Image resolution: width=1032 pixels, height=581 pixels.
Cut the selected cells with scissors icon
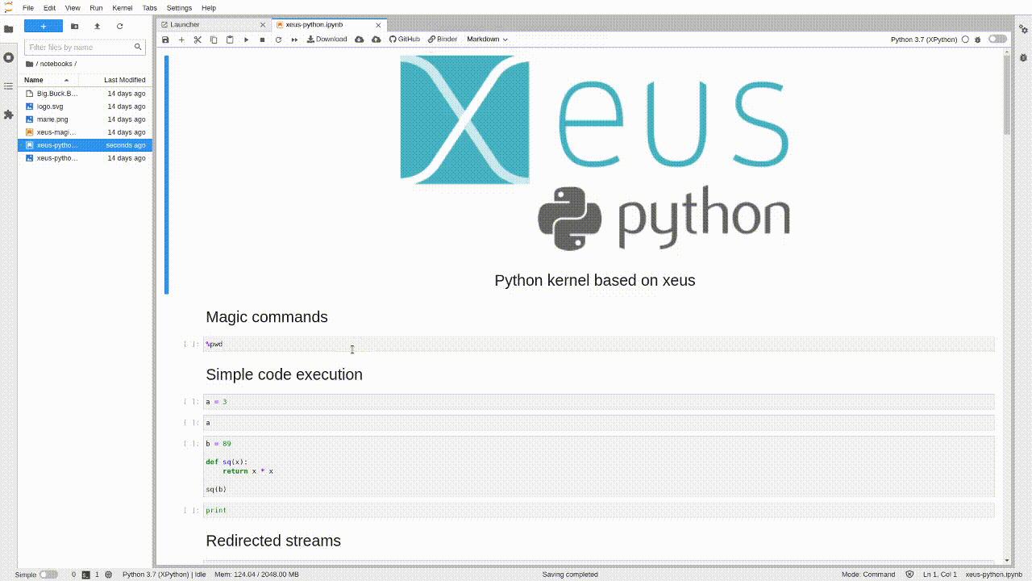tap(198, 40)
